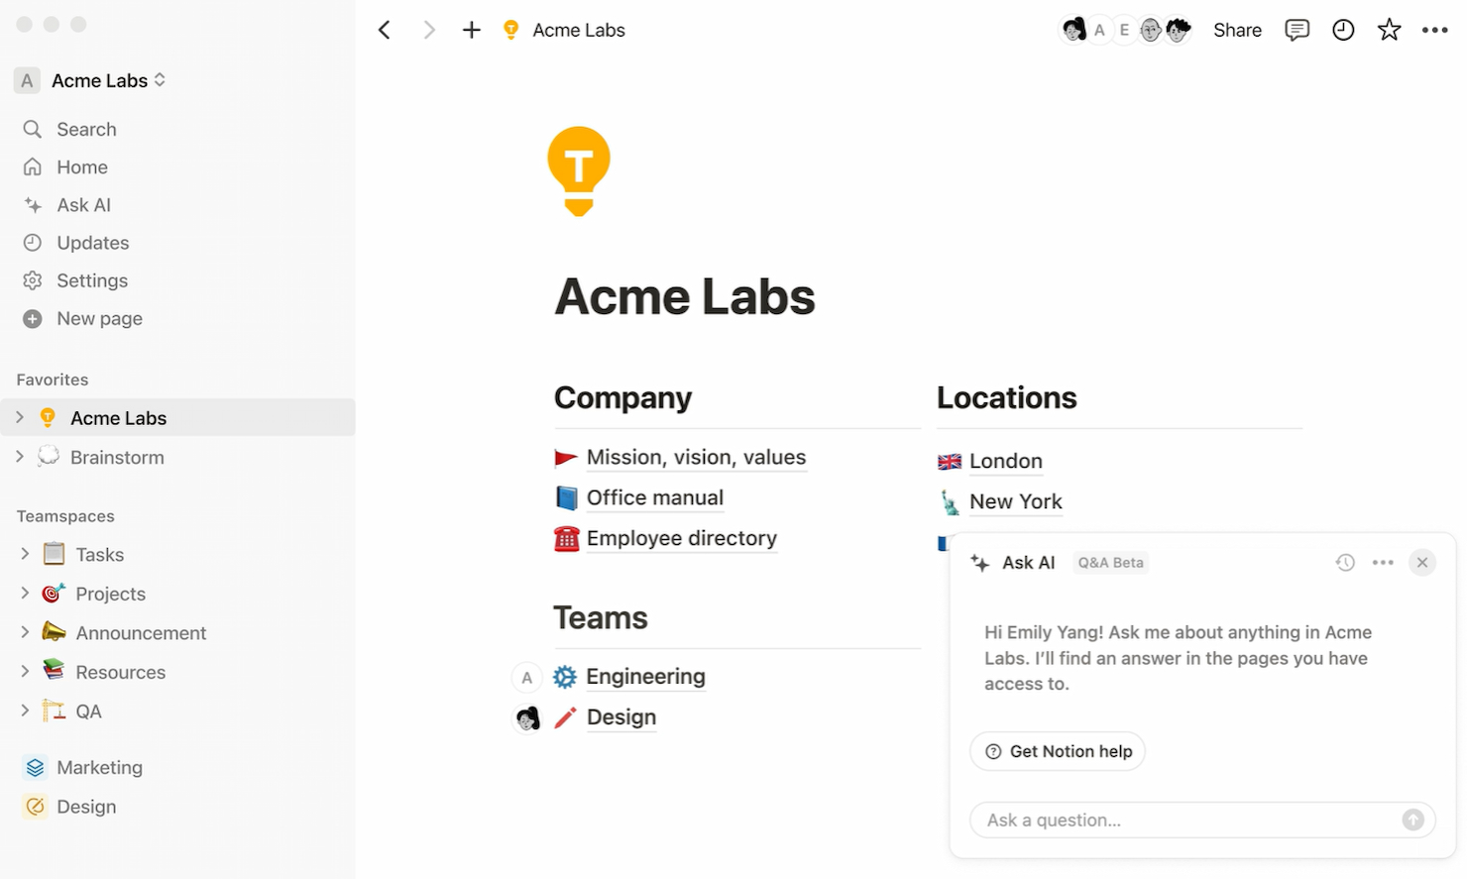Open the Employee directory page
This screenshot has height=879, width=1467.
682,538
